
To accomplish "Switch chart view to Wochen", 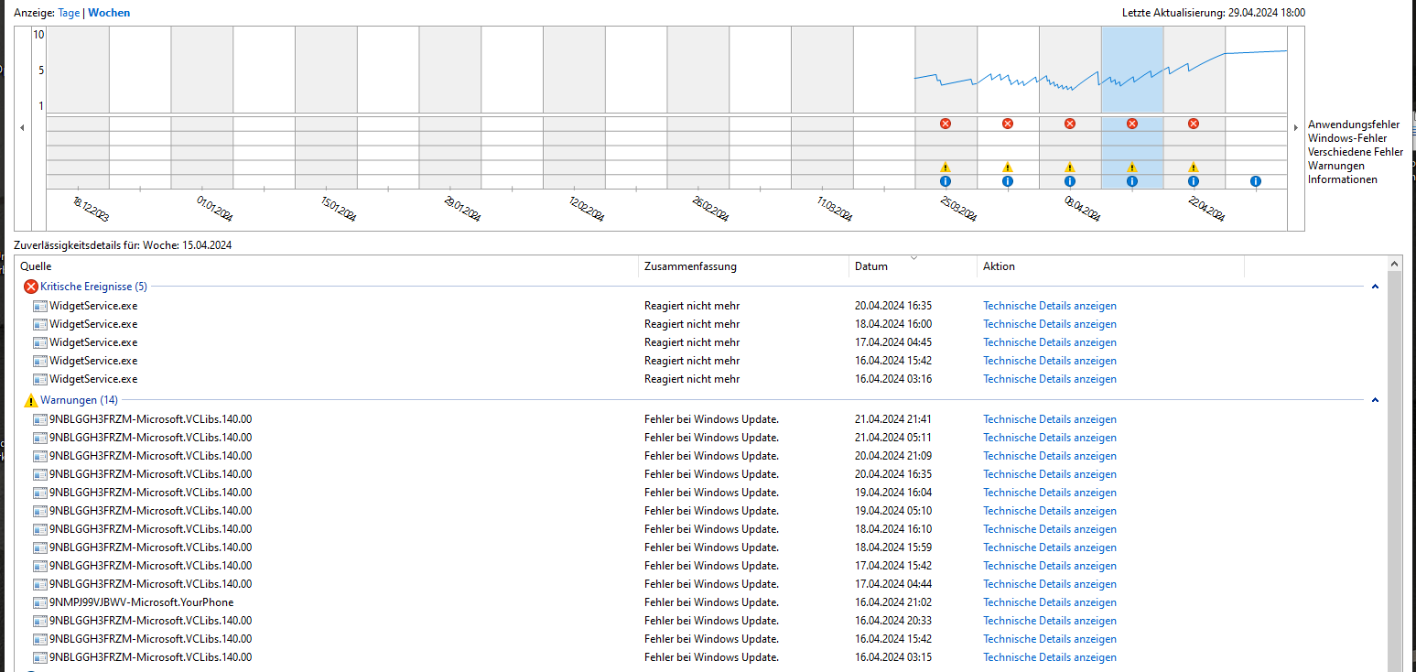I will point(109,13).
